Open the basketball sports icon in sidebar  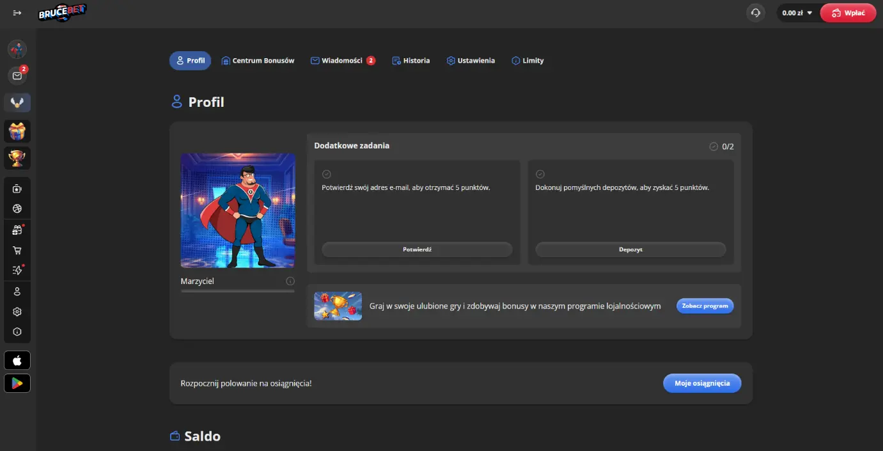tap(17, 209)
